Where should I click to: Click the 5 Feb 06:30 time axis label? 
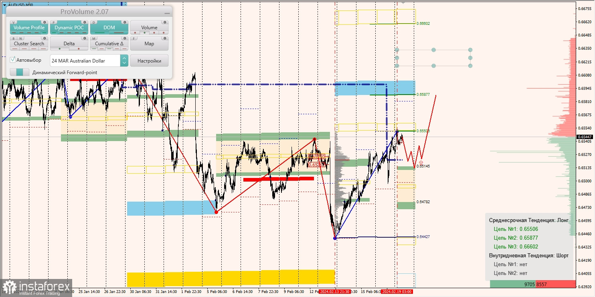pos(217,292)
